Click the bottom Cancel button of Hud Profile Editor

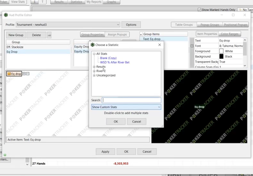tap(147, 151)
